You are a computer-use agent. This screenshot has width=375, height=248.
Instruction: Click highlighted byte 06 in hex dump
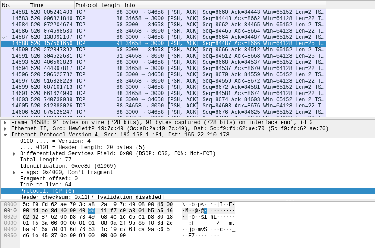coord(92,211)
